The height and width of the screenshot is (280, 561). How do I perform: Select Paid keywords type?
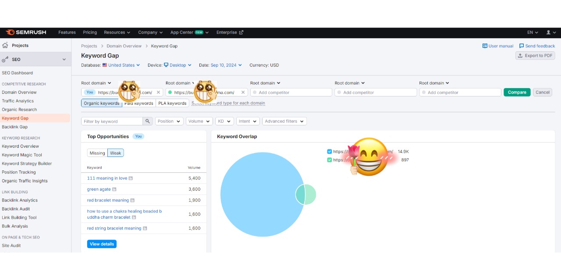click(138, 103)
